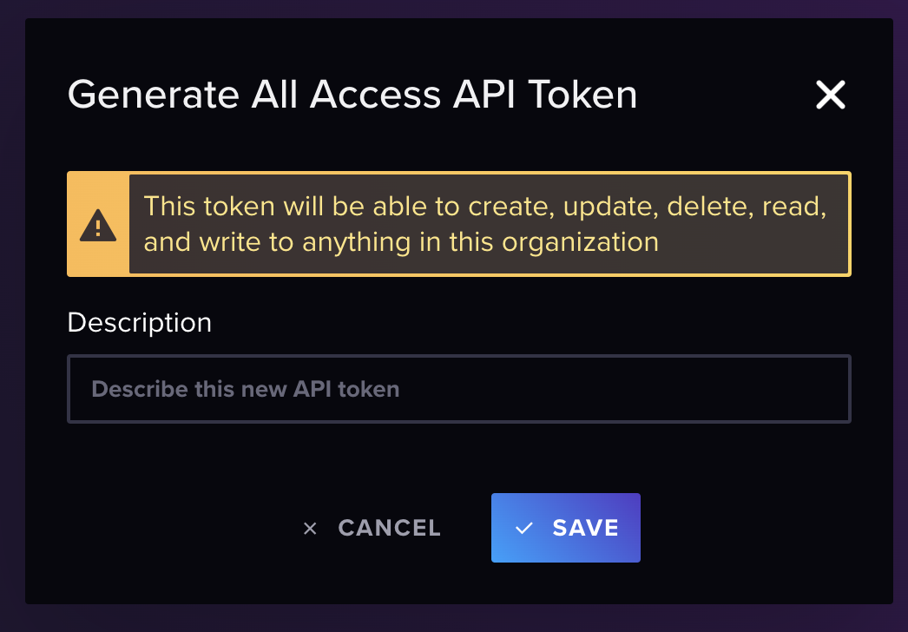Viewport: 908px width, 632px height.
Task: Click the checkmark icon inside Save button
Action: click(x=523, y=528)
